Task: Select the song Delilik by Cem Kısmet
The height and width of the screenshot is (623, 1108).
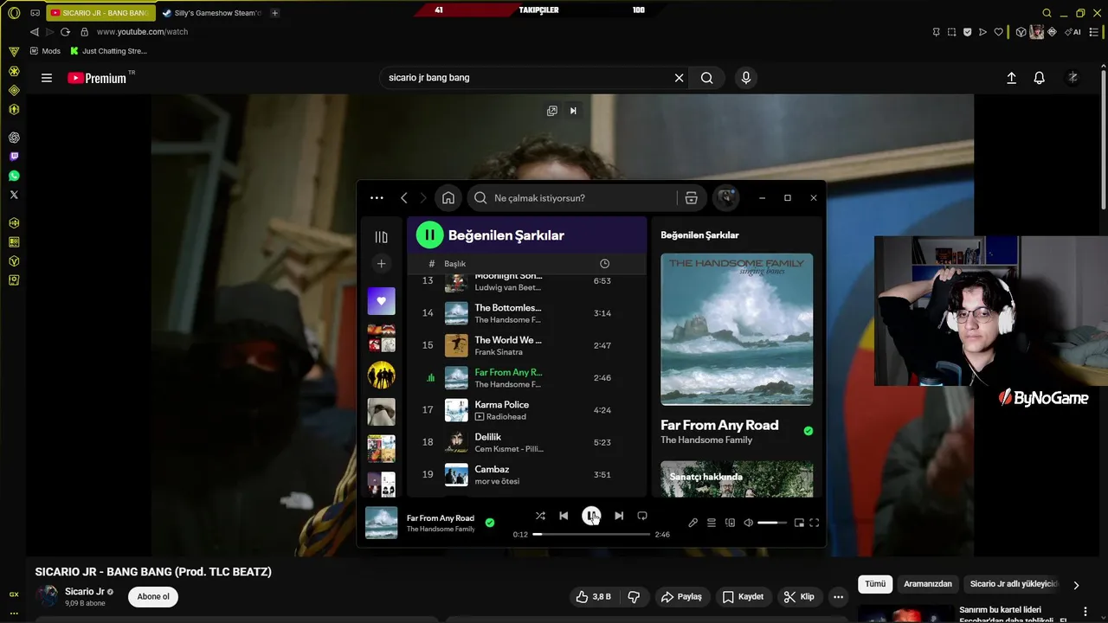Action: (527, 442)
